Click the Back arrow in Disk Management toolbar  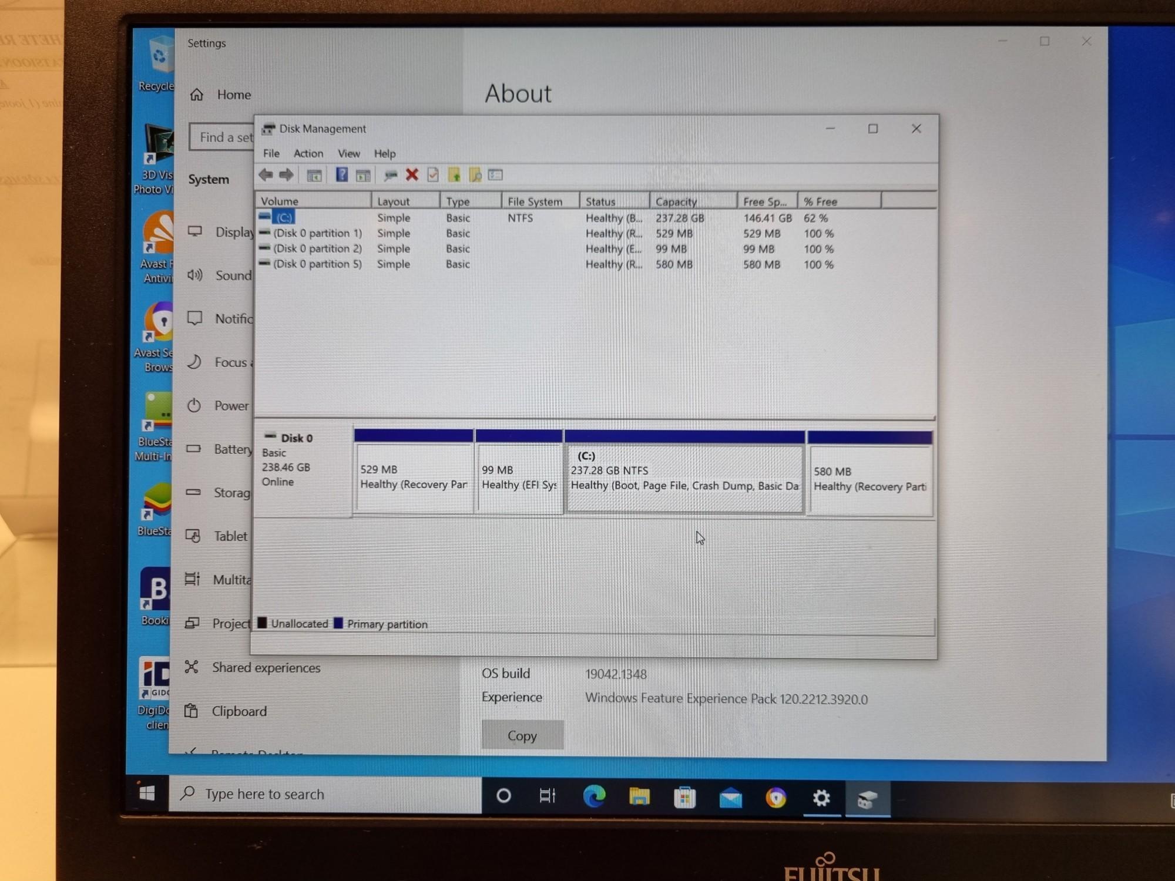pos(266,174)
